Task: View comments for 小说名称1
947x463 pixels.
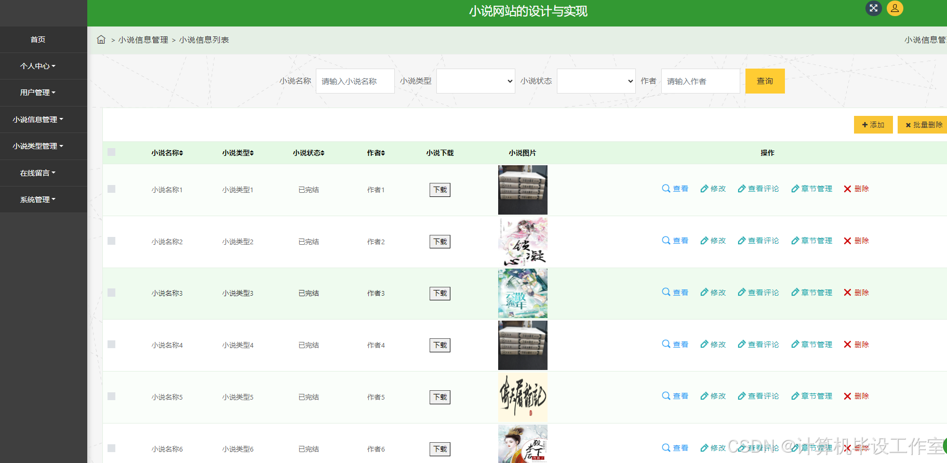Action: click(758, 189)
